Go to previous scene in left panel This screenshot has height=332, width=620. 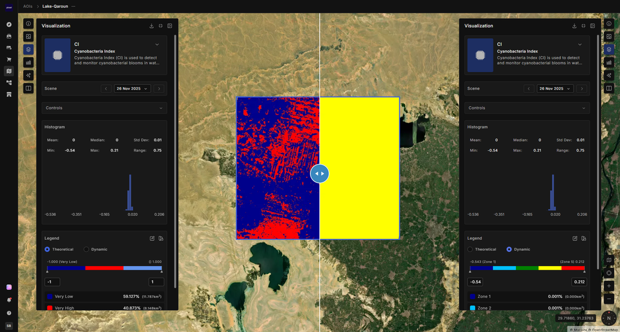[x=106, y=88]
